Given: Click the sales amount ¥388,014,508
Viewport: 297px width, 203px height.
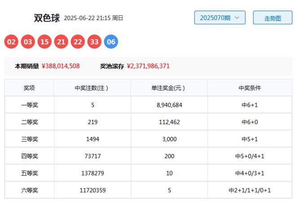Looking at the screenshot, I should click(61, 66).
